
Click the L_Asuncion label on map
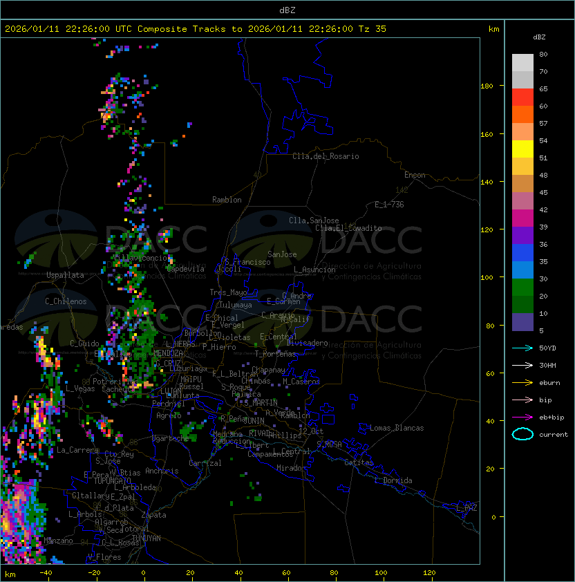pyautogui.click(x=314, y=270)
